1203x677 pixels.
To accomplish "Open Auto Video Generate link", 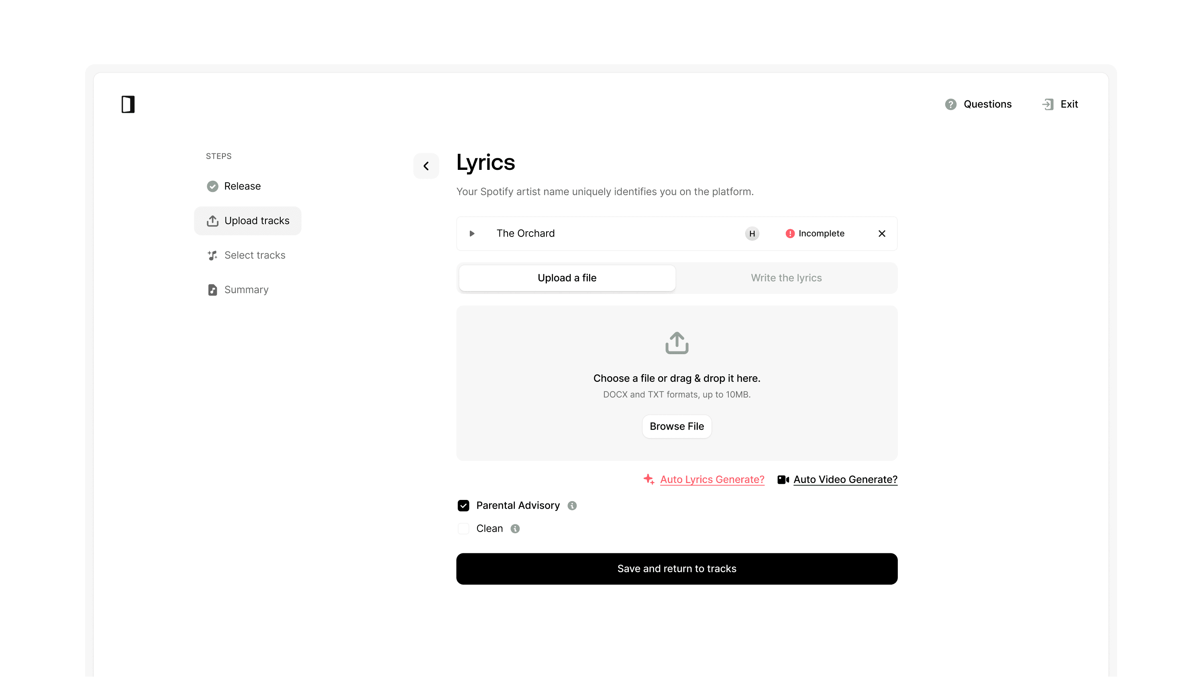I will (845, 479).
